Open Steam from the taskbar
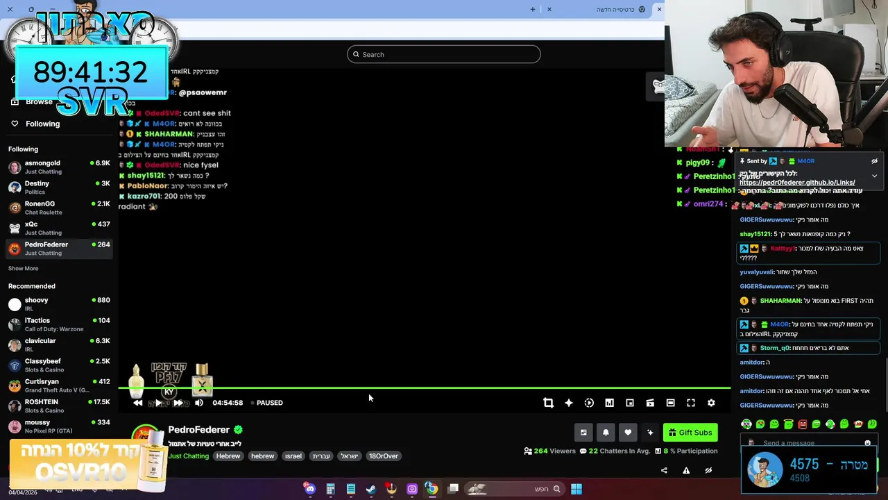The image size is (888, 500). 371,489
